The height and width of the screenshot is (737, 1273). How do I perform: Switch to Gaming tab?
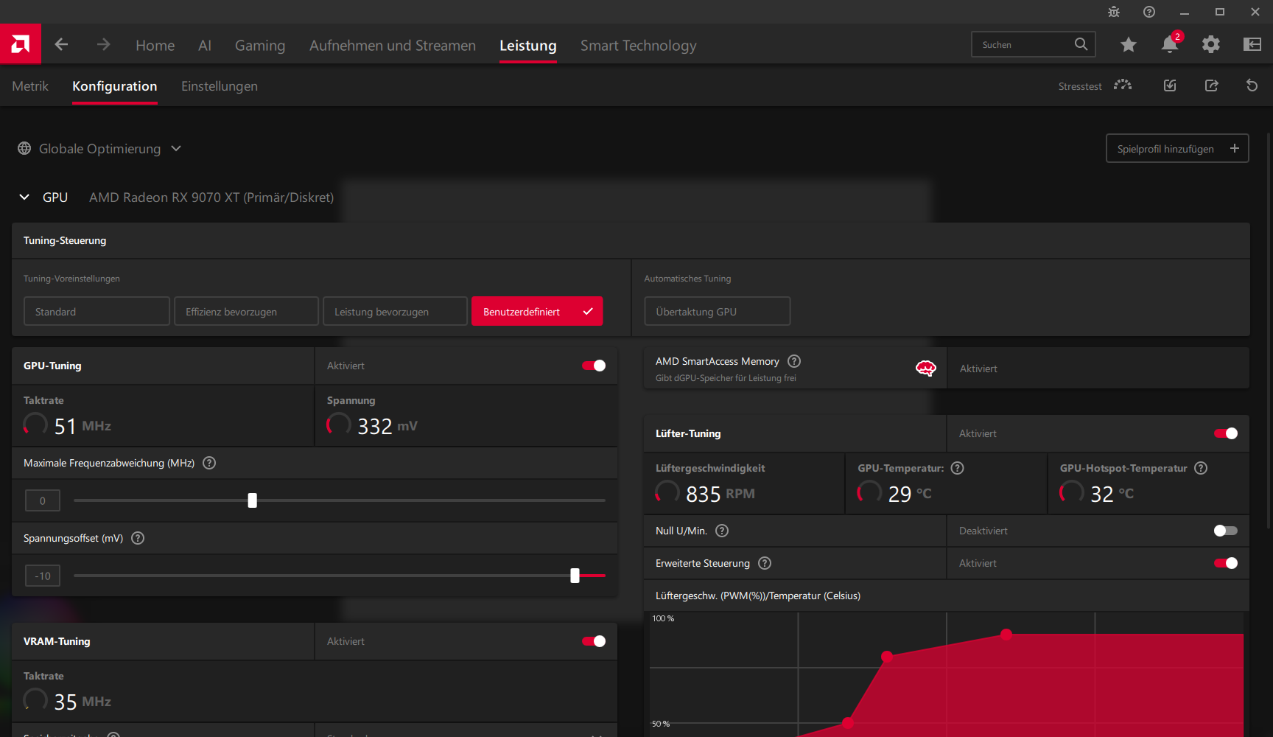coord(260,45)
